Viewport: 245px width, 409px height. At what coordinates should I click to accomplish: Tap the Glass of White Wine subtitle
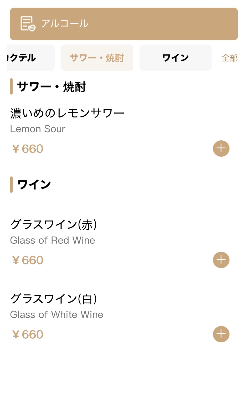tap(57, 314)
